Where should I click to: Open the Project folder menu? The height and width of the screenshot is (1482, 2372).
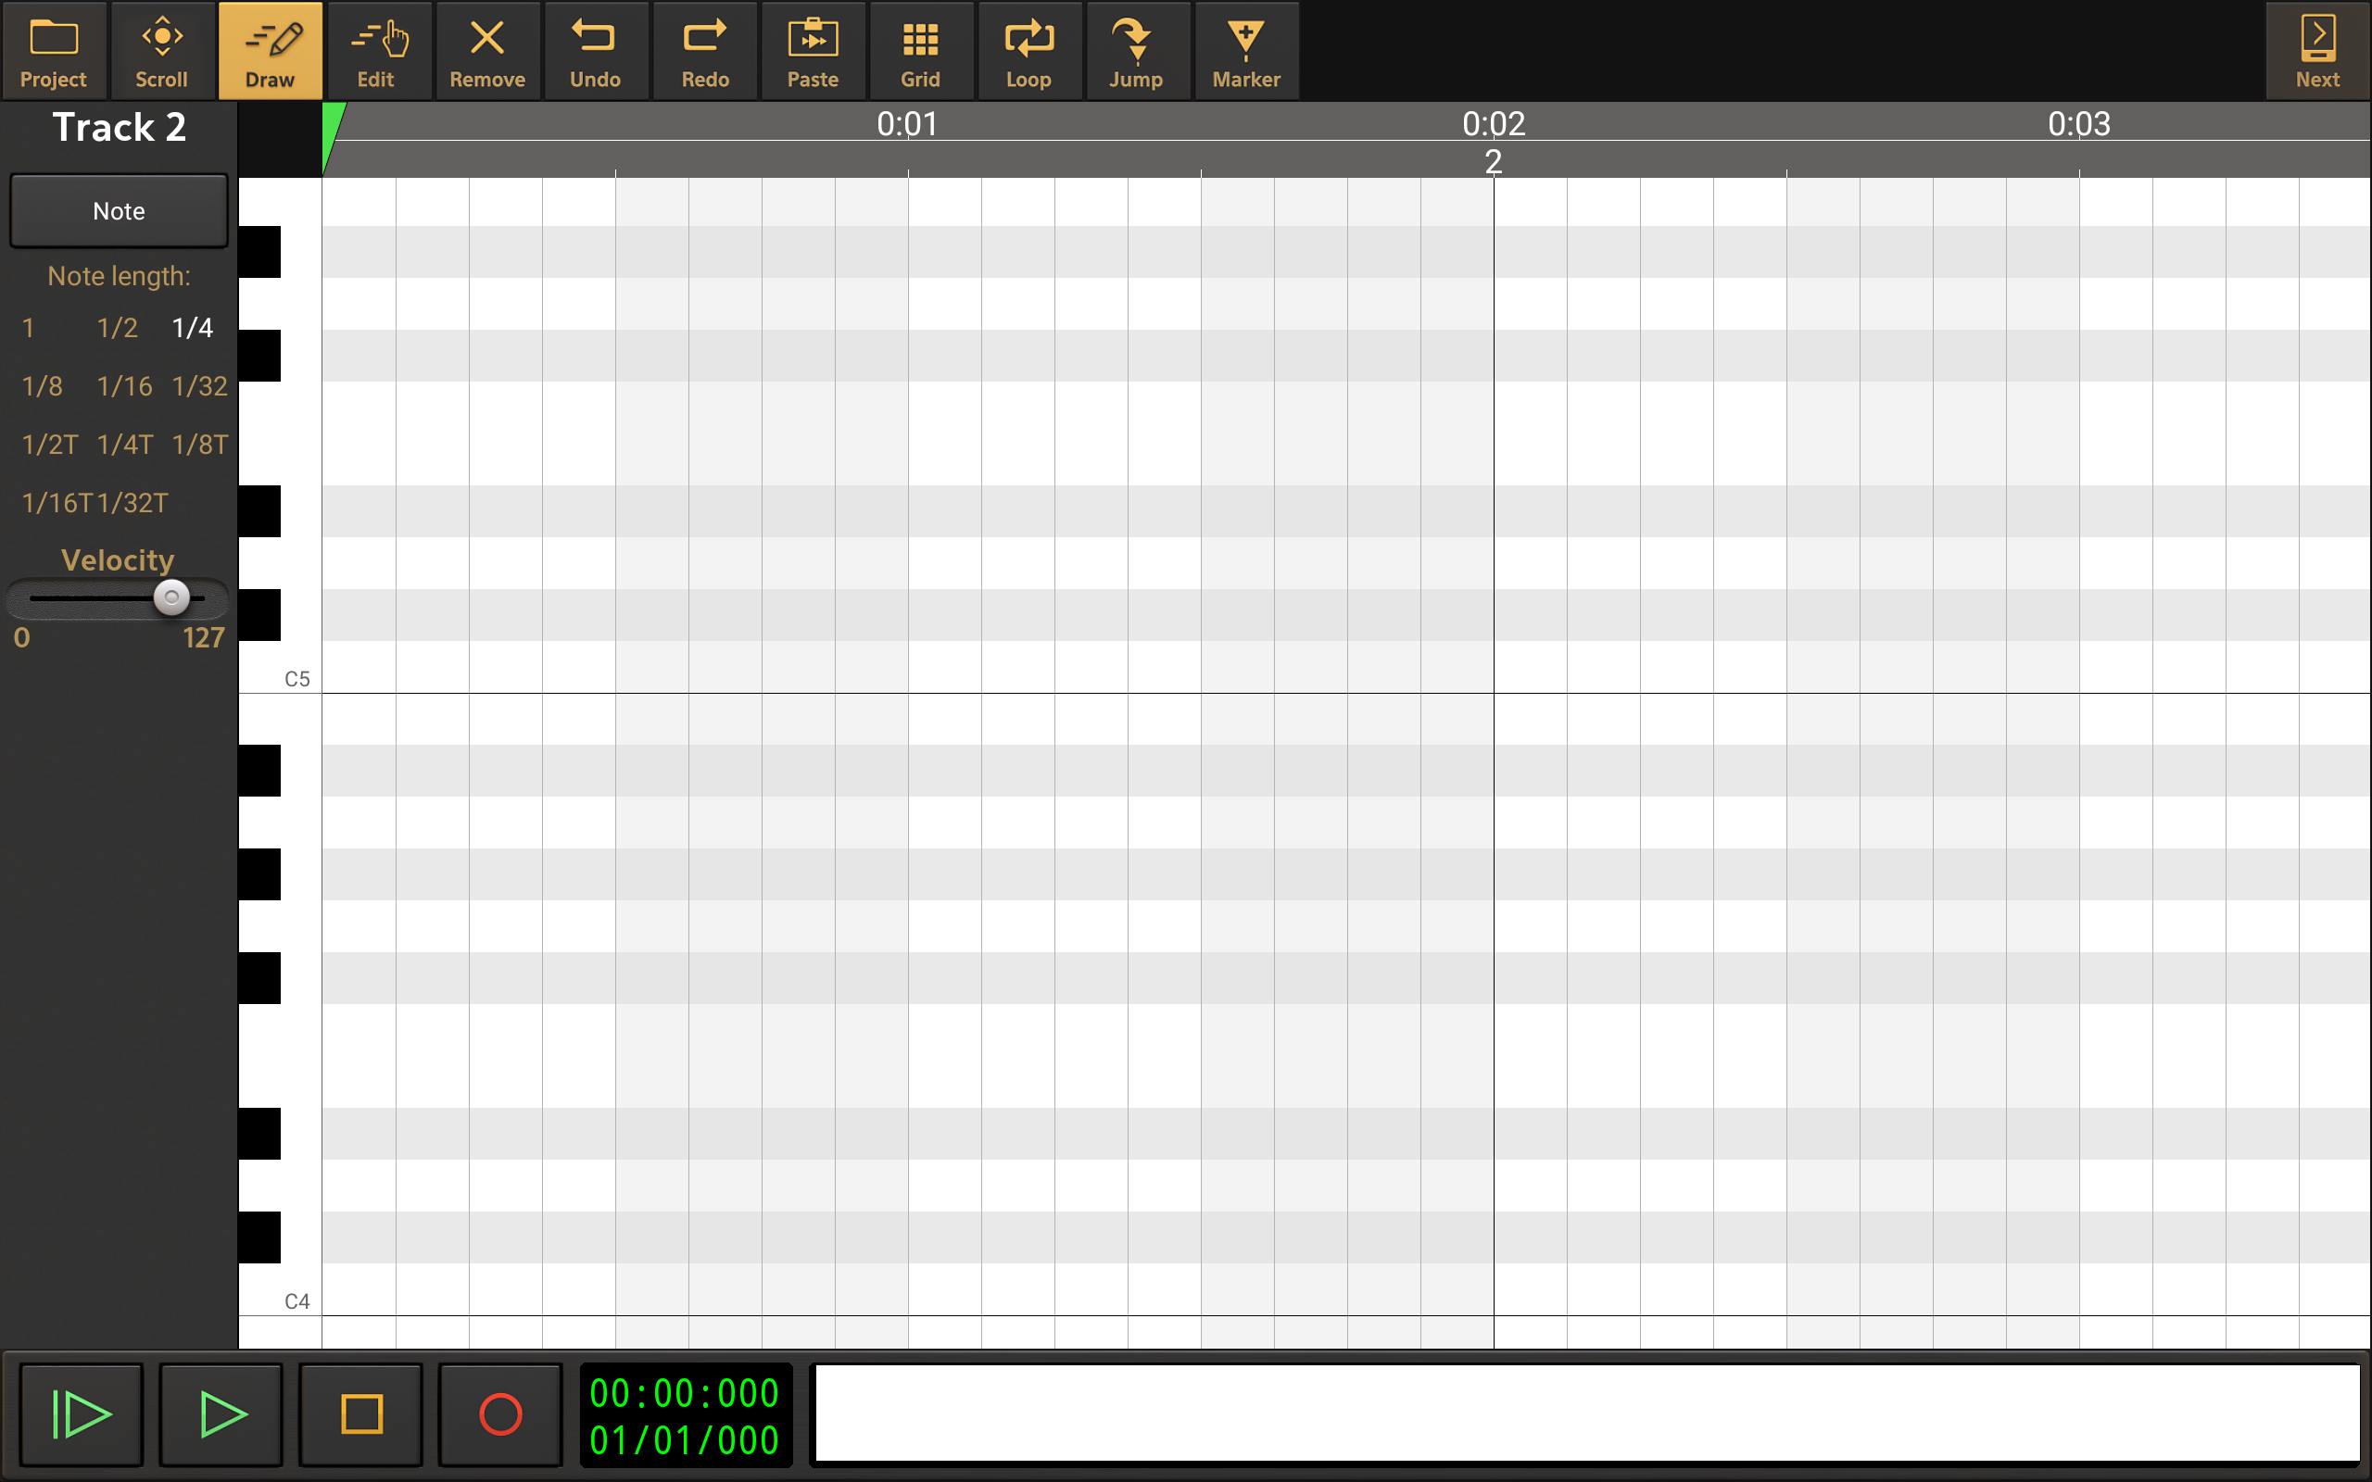pos(53,51)
